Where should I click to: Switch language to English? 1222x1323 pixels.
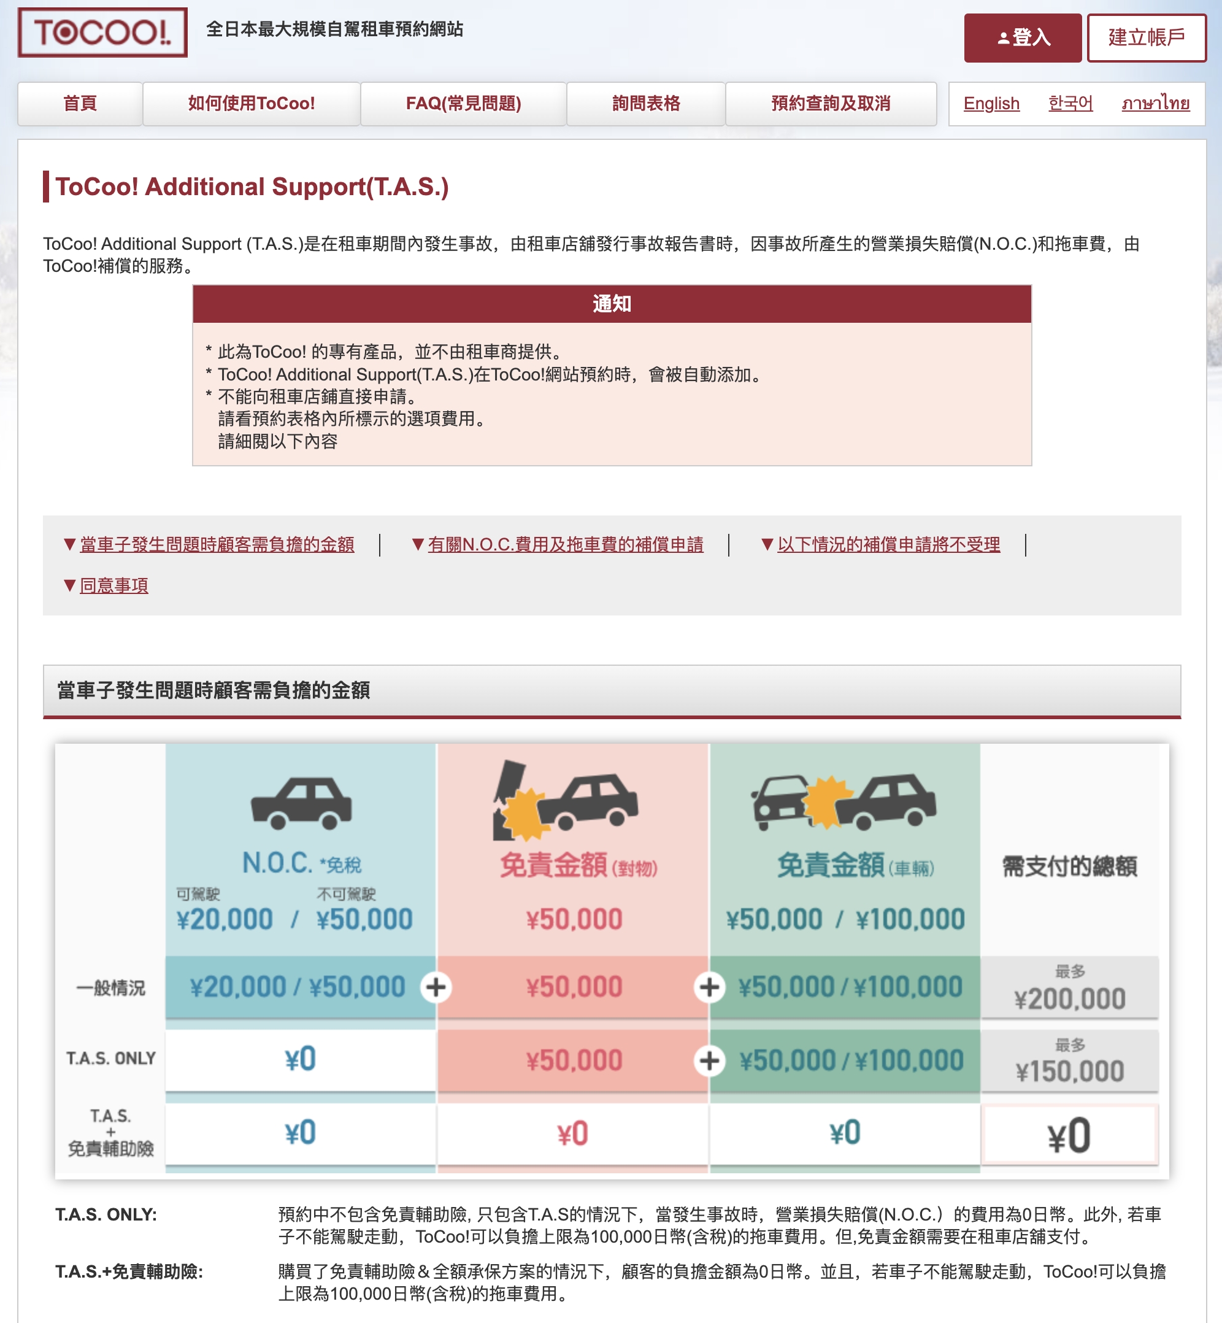[991, 103]
